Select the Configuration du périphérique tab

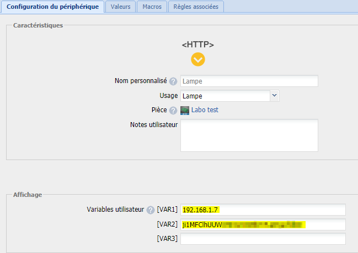tap(52, 7)
